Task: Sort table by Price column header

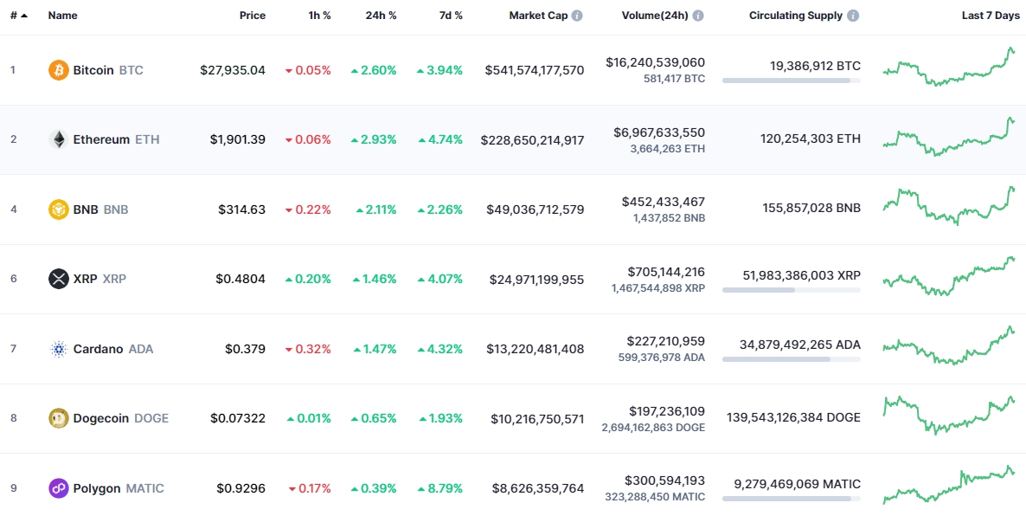Action: (253, 16)
